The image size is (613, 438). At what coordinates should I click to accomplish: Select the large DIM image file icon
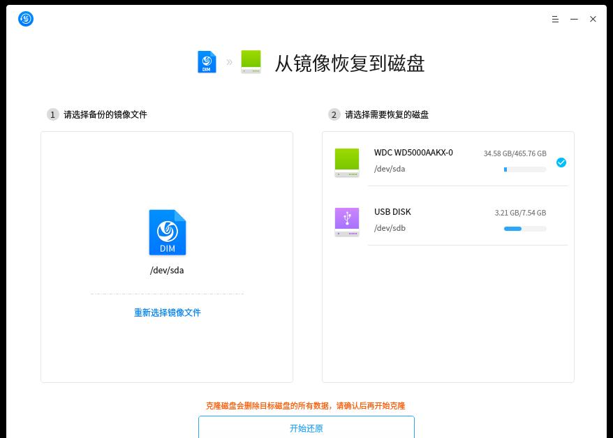(x=168, y=232)
